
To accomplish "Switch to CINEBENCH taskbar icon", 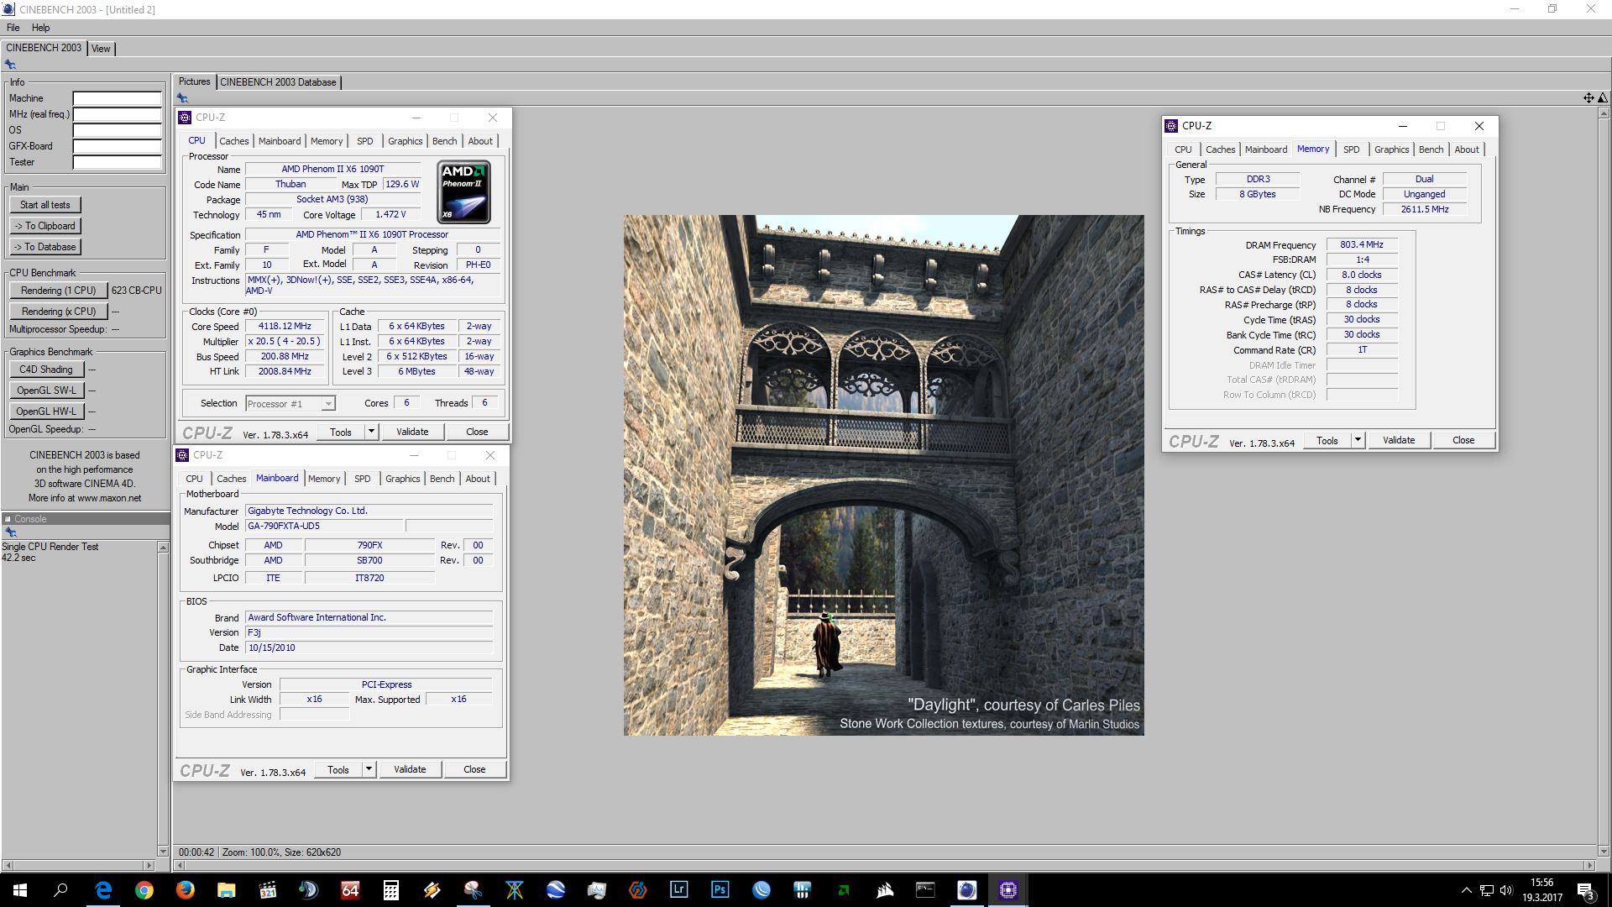I will point(967,890).
